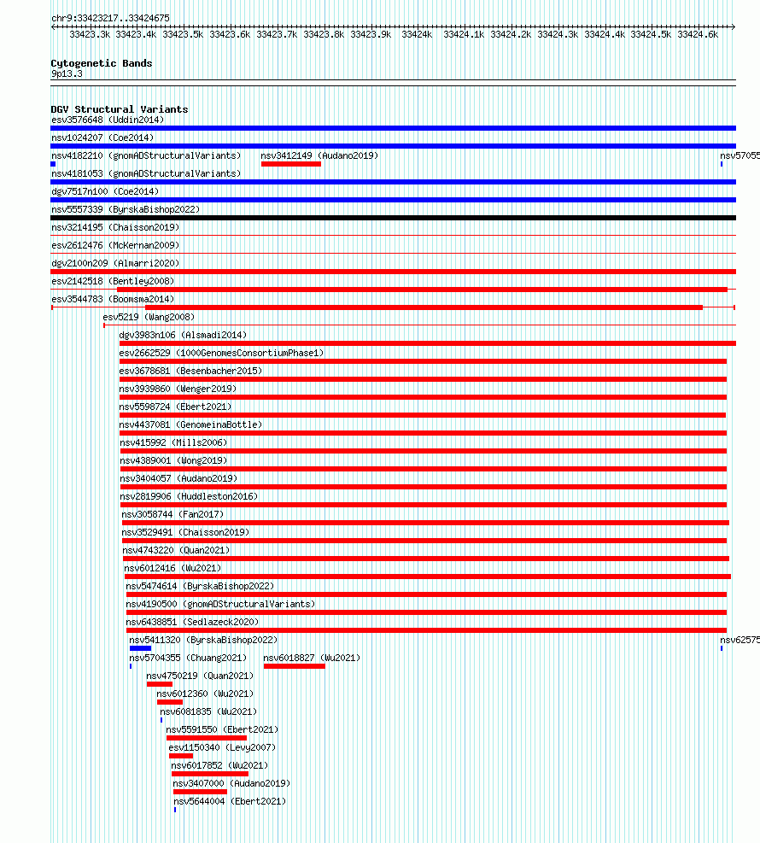Image resolution: width=760 pixels, height=843 pixels.
Task: Select nsv4437081 (GenomeinaBottle) label
Action: (190, 424)
